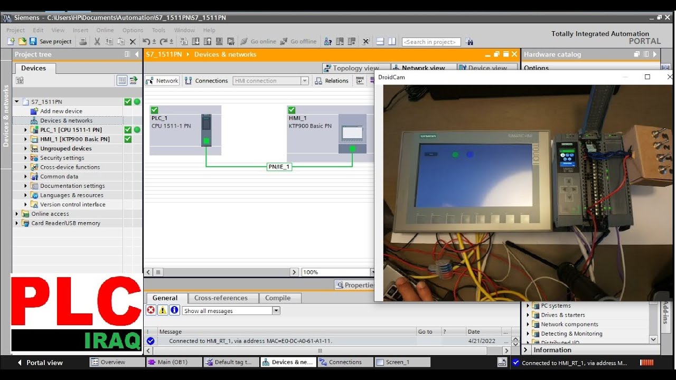
Task: Click the Cut scissors icon
Action: point(97,41)
